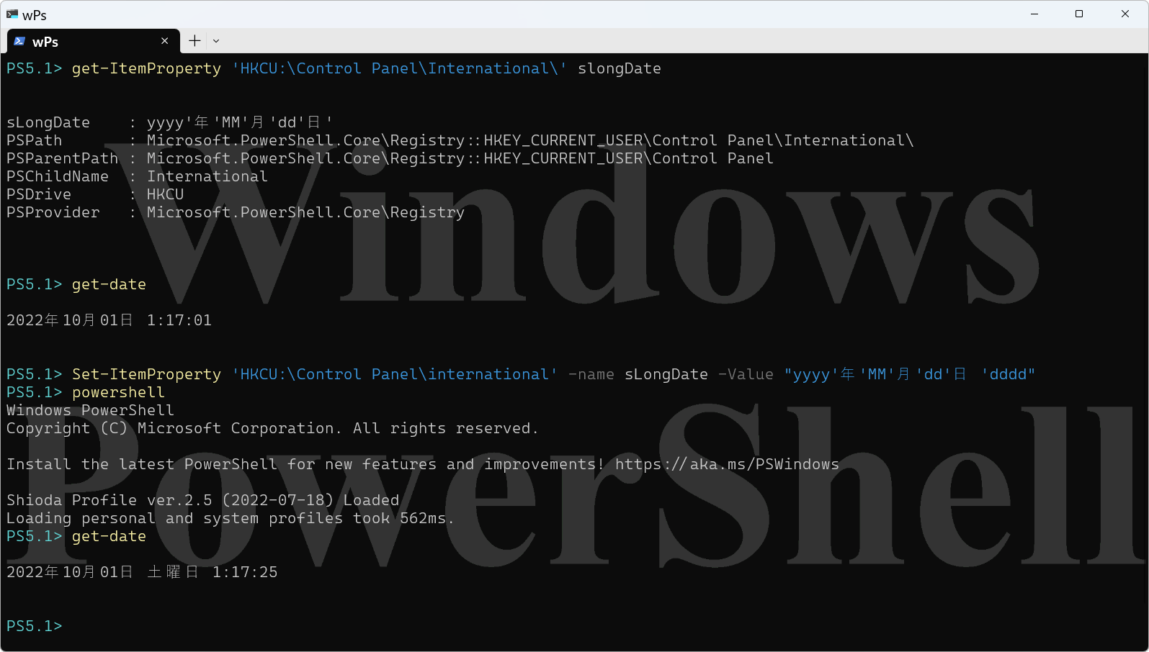Click the PSPath property label
1149x652 pixels.
click(35, 140)
